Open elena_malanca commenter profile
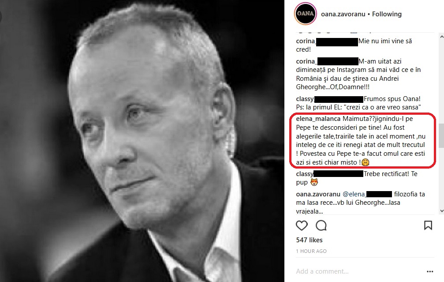The height and width of the screenshot is (282, 444). pos(318,119)
